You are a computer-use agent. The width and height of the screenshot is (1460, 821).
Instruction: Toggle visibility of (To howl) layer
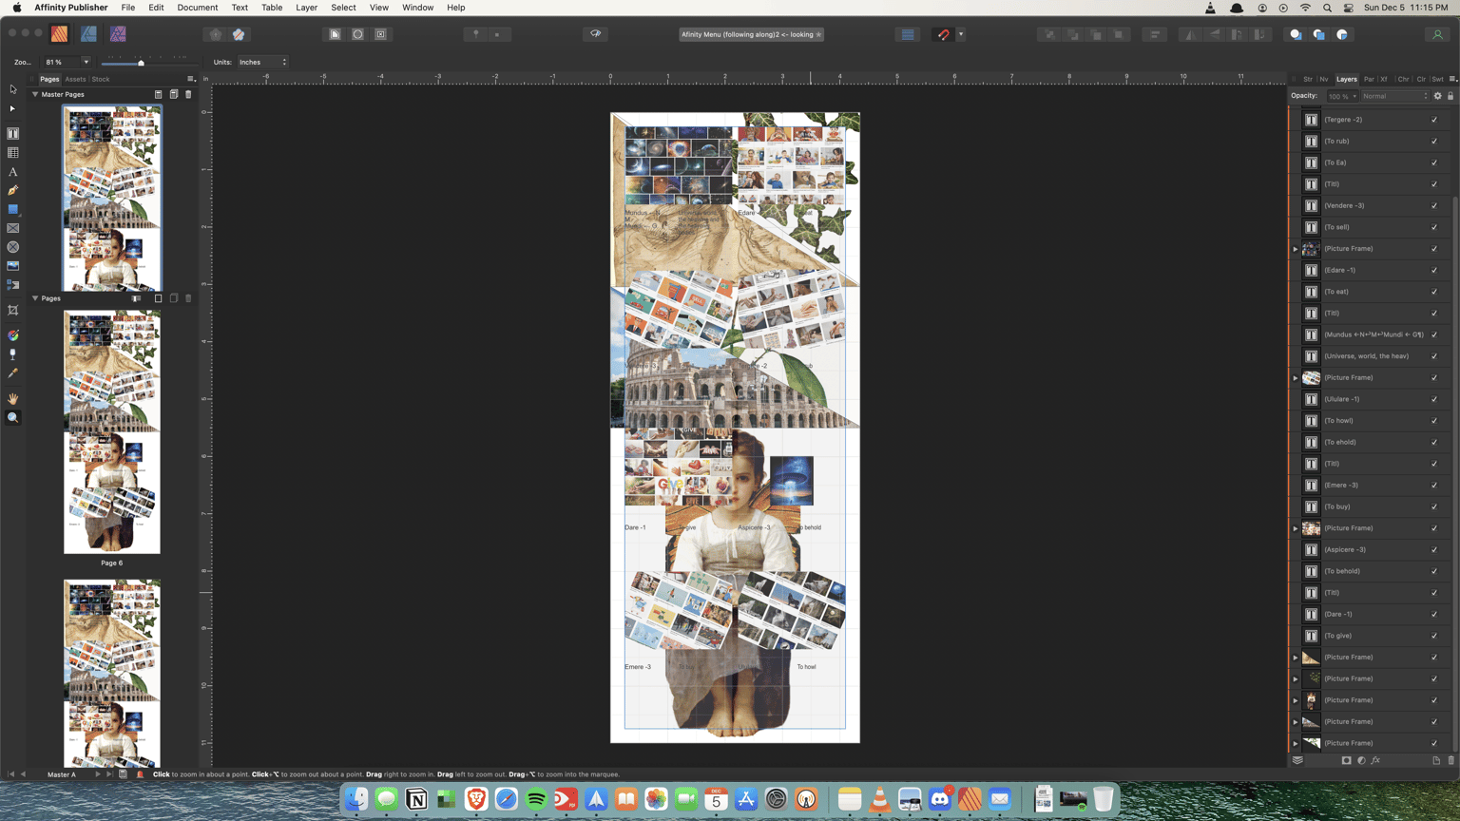click(x=1434, y=421)
